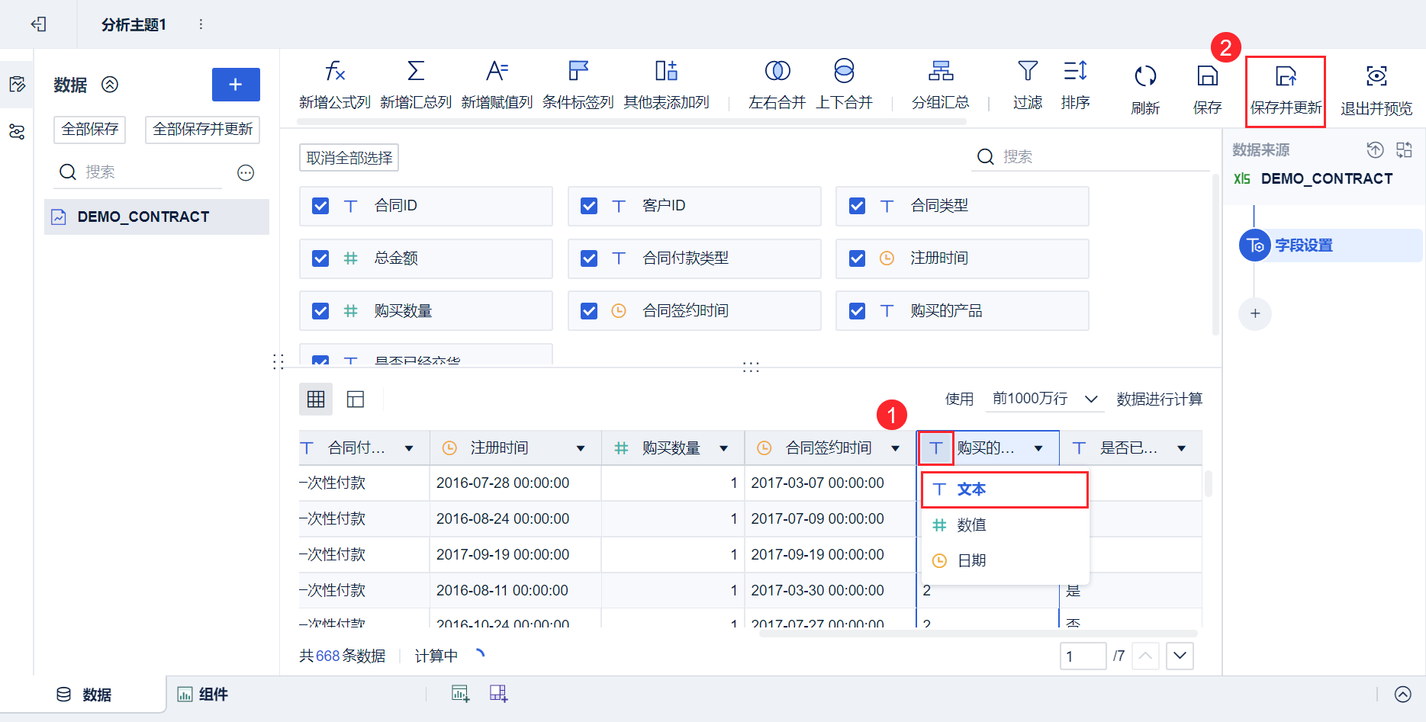
Task: Uncheck the 购买数量 field checkbox
Action: [320, 311]
